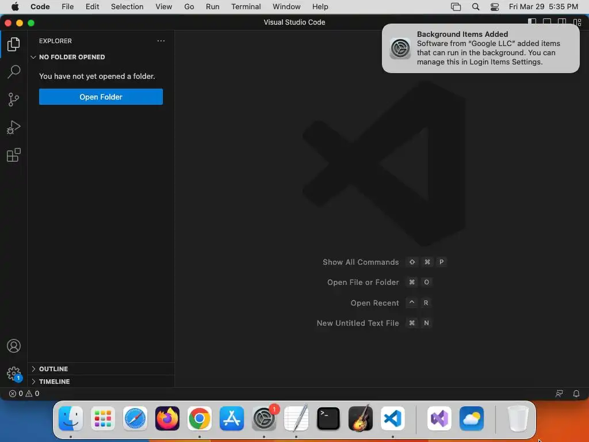Screen dimensions: 589x442
Task: Open Finder from the Dock
Action: click(x=71, y=418)
